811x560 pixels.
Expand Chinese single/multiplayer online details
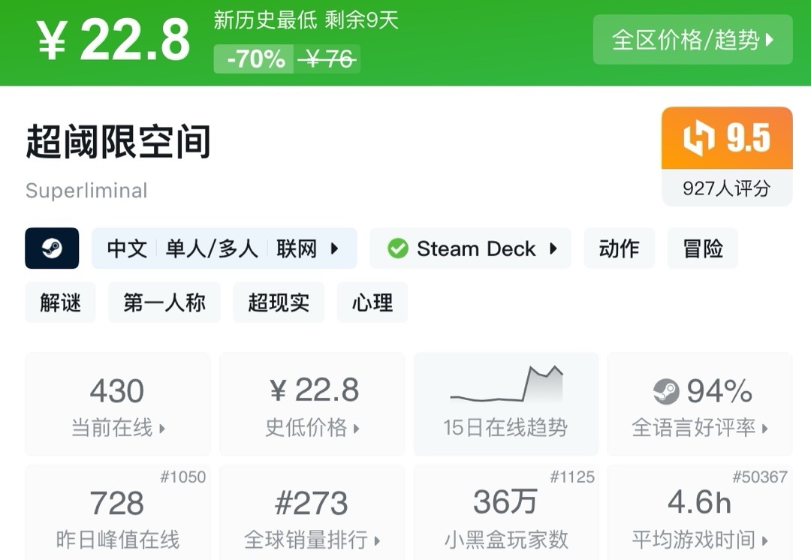click(x=224, y=248)
